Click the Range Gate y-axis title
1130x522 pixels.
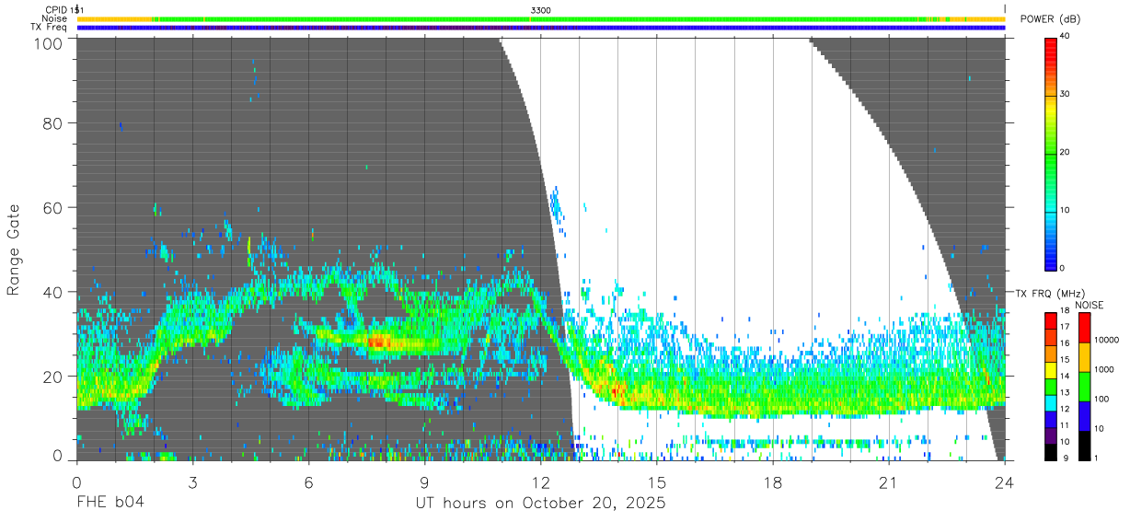[x=15, y=249]
